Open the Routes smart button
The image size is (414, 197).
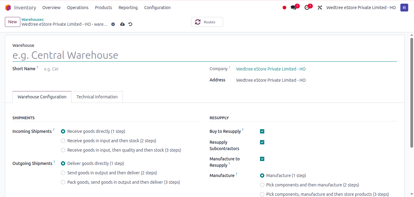(x=207, y=22)
